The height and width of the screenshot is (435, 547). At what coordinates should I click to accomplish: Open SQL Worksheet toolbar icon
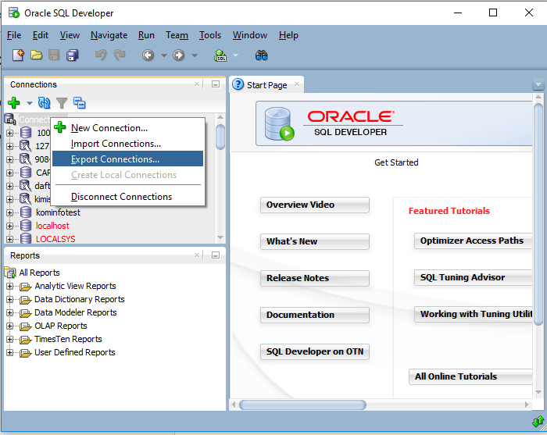[x=220, y=55]
